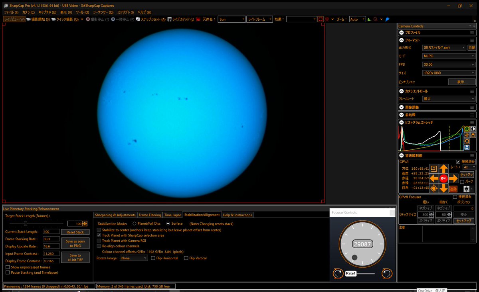479x292 pixels.
Task: Open 出力形式 SER file dropdown
Action: pyautogui.click(x=444, y=47)
